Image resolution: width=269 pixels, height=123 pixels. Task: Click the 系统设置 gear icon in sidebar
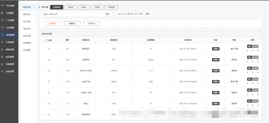(x=3, y=71)
